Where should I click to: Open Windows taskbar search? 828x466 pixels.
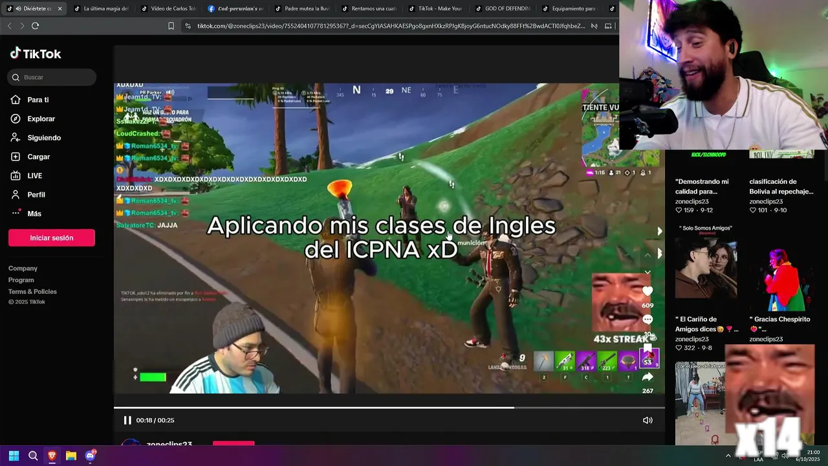point(33,456)
